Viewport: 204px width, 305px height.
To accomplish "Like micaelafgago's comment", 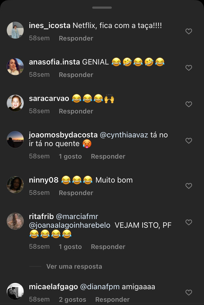I will click(x=189, y=292).
